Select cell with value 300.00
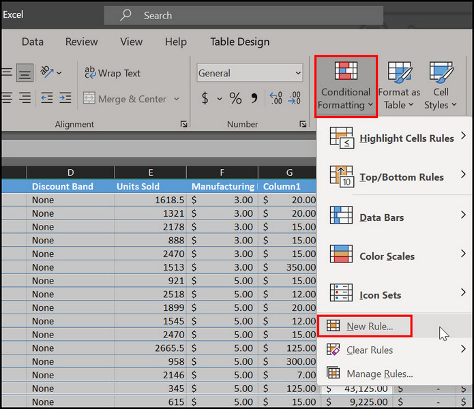The image size is (474, 409). click(x=288, y=361)
